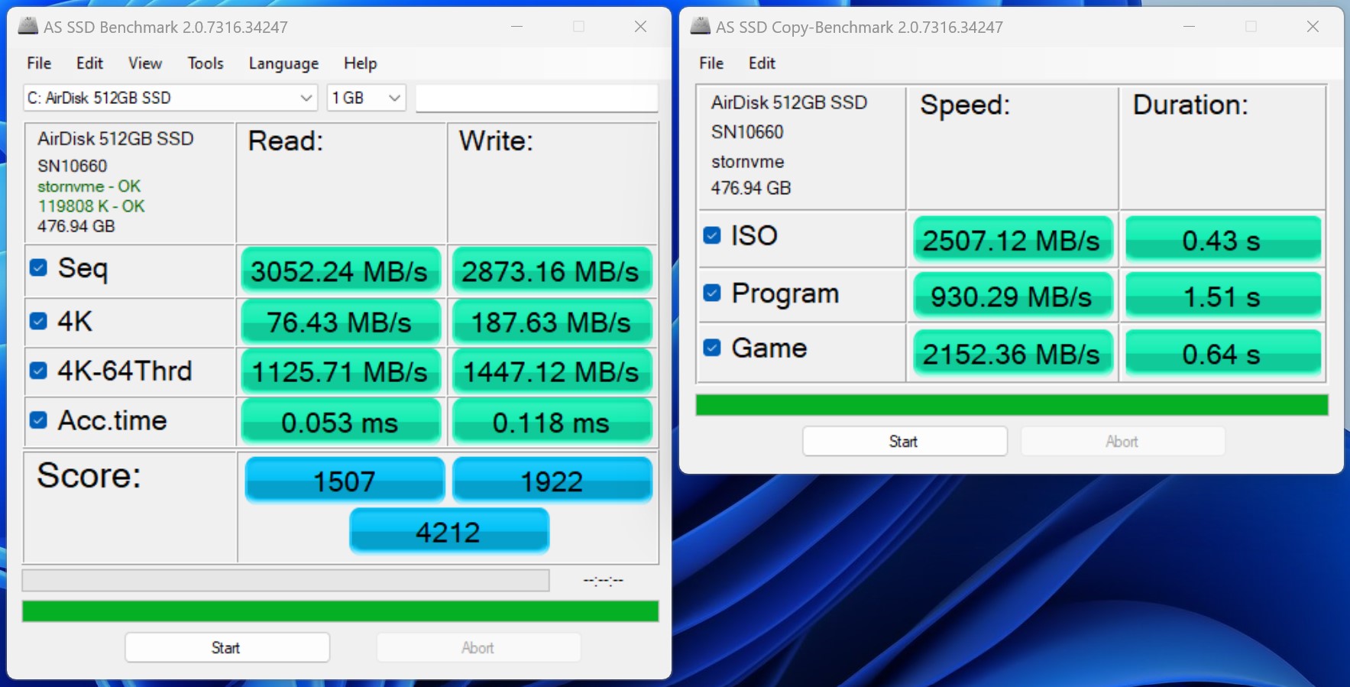Image resolution: width=1350 pixels, height=687 pixels.
Task: Click Abort in the AS SSD Benchmark window
Action: point(478,647)
